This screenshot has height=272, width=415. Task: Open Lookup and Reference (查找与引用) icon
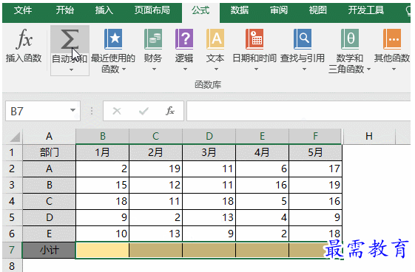(303, 39)
